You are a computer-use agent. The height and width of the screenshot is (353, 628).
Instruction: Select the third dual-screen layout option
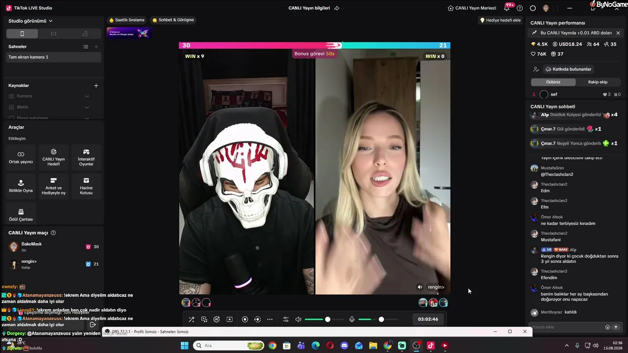click(x=85, y=34)
